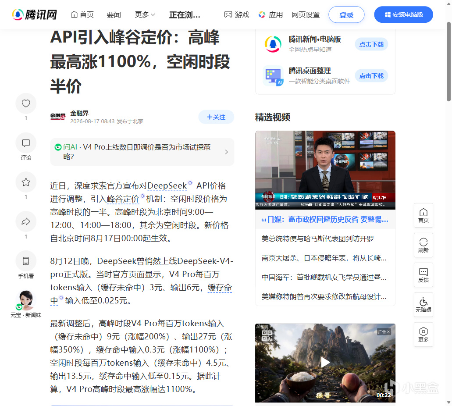Open 美媒称特朗普再次要求 headline

(324, 297)
